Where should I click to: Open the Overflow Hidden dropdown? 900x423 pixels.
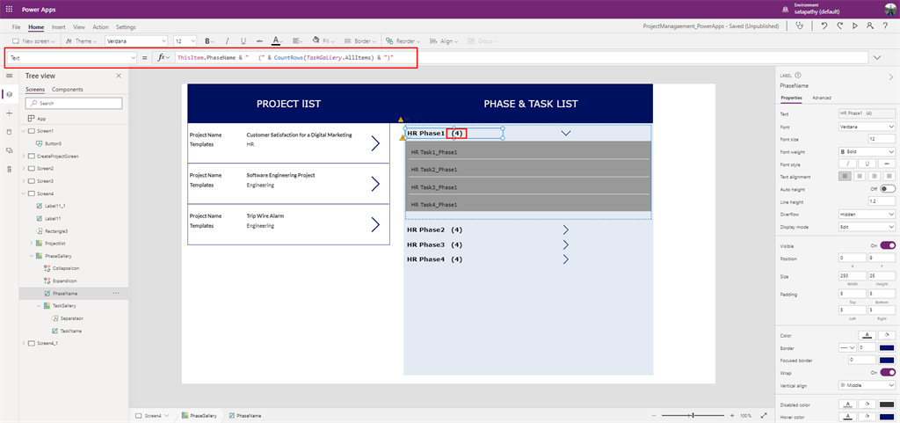tap(867, 214)
